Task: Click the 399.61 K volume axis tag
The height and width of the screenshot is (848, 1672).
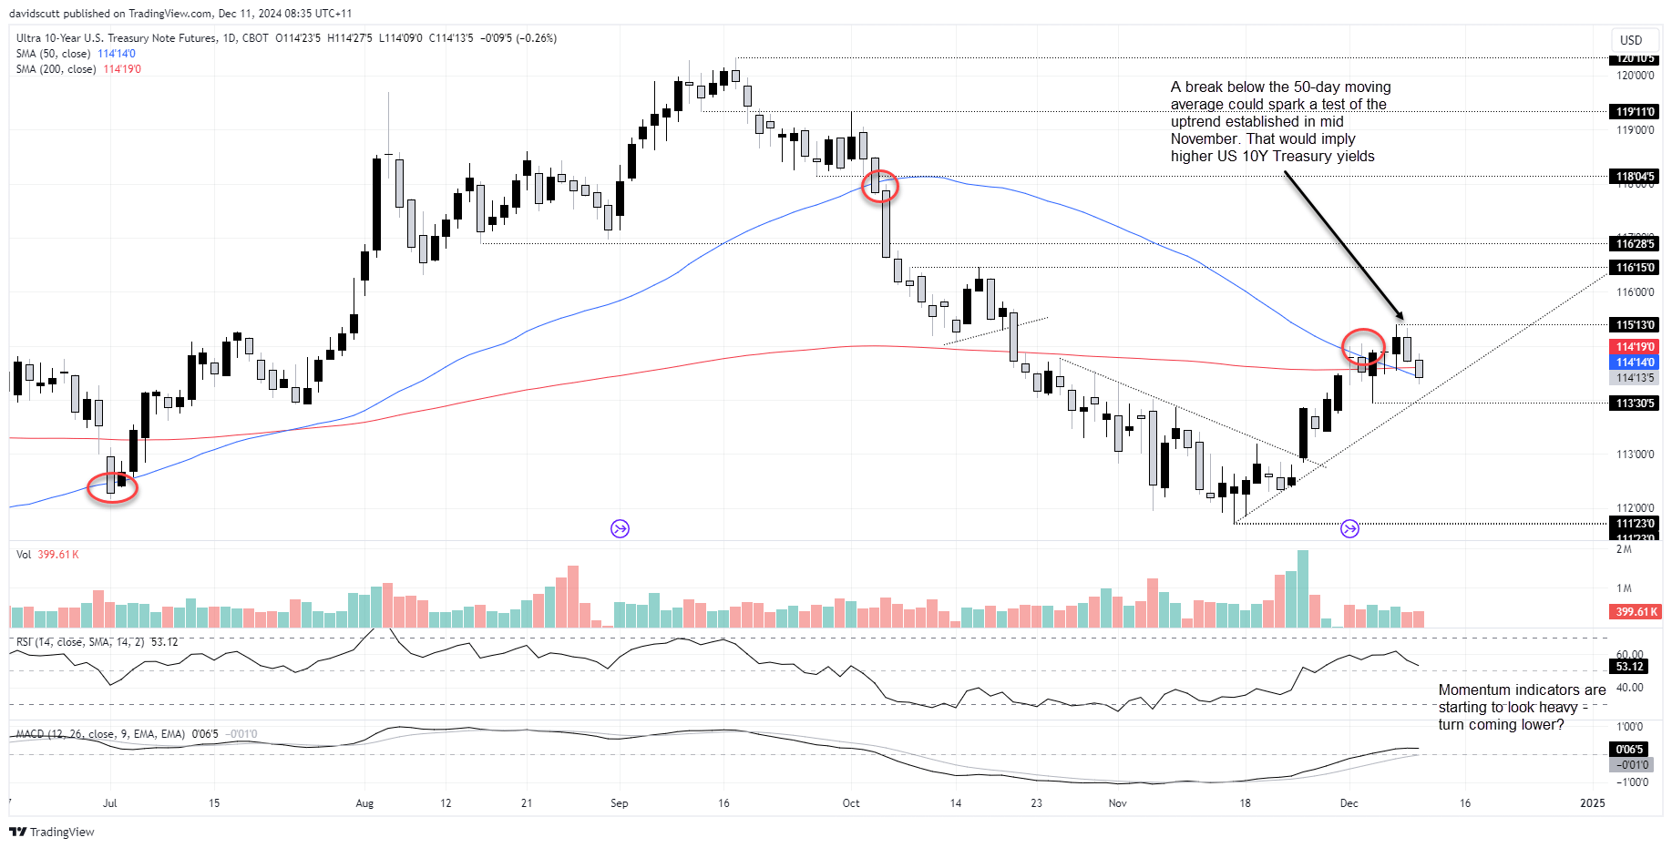Action: tap(1636, 612)
